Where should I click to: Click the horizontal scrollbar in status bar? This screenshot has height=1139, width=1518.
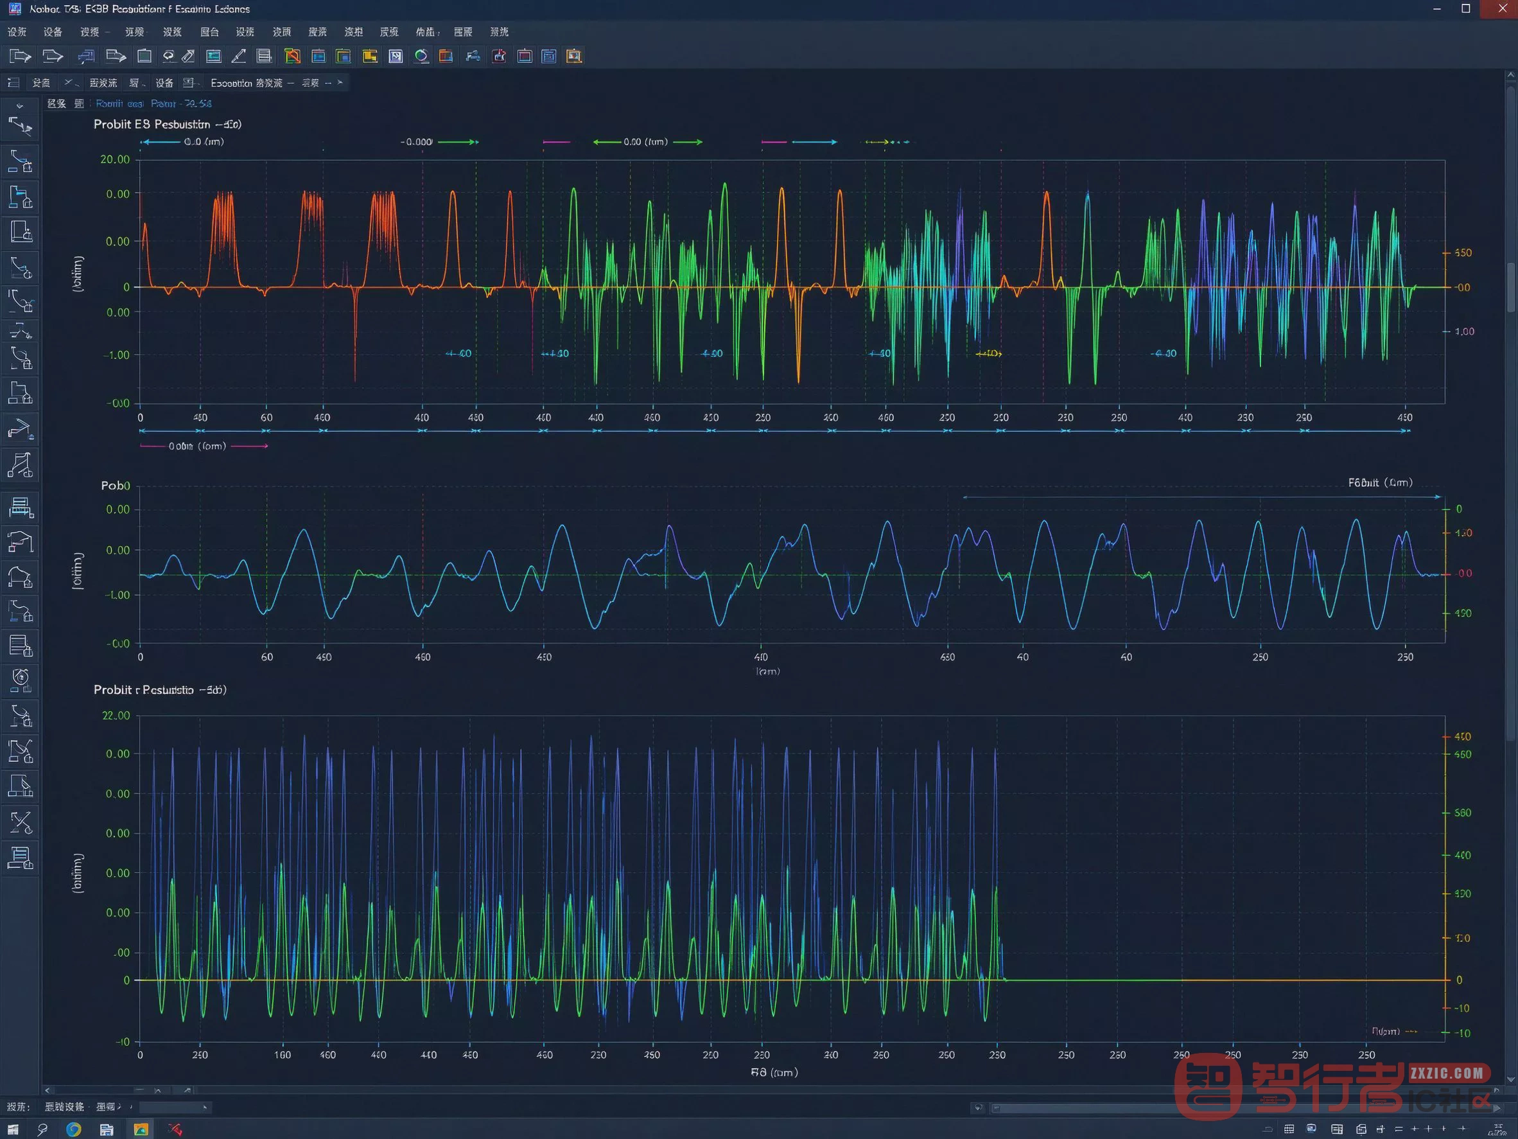tap(1246, 1108)
